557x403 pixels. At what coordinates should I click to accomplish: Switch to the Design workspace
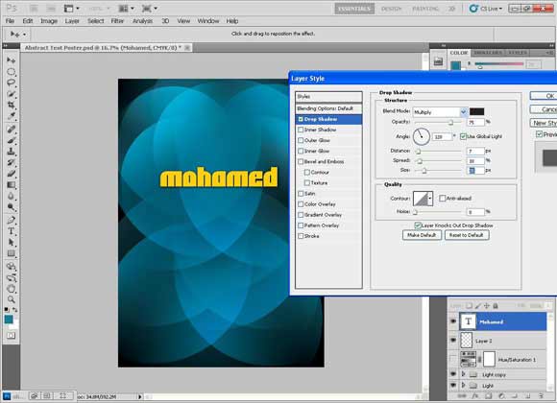click(391, 9)
